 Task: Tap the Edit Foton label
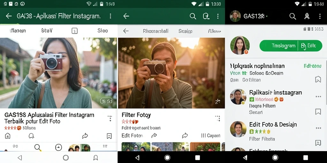pos(132,136)
